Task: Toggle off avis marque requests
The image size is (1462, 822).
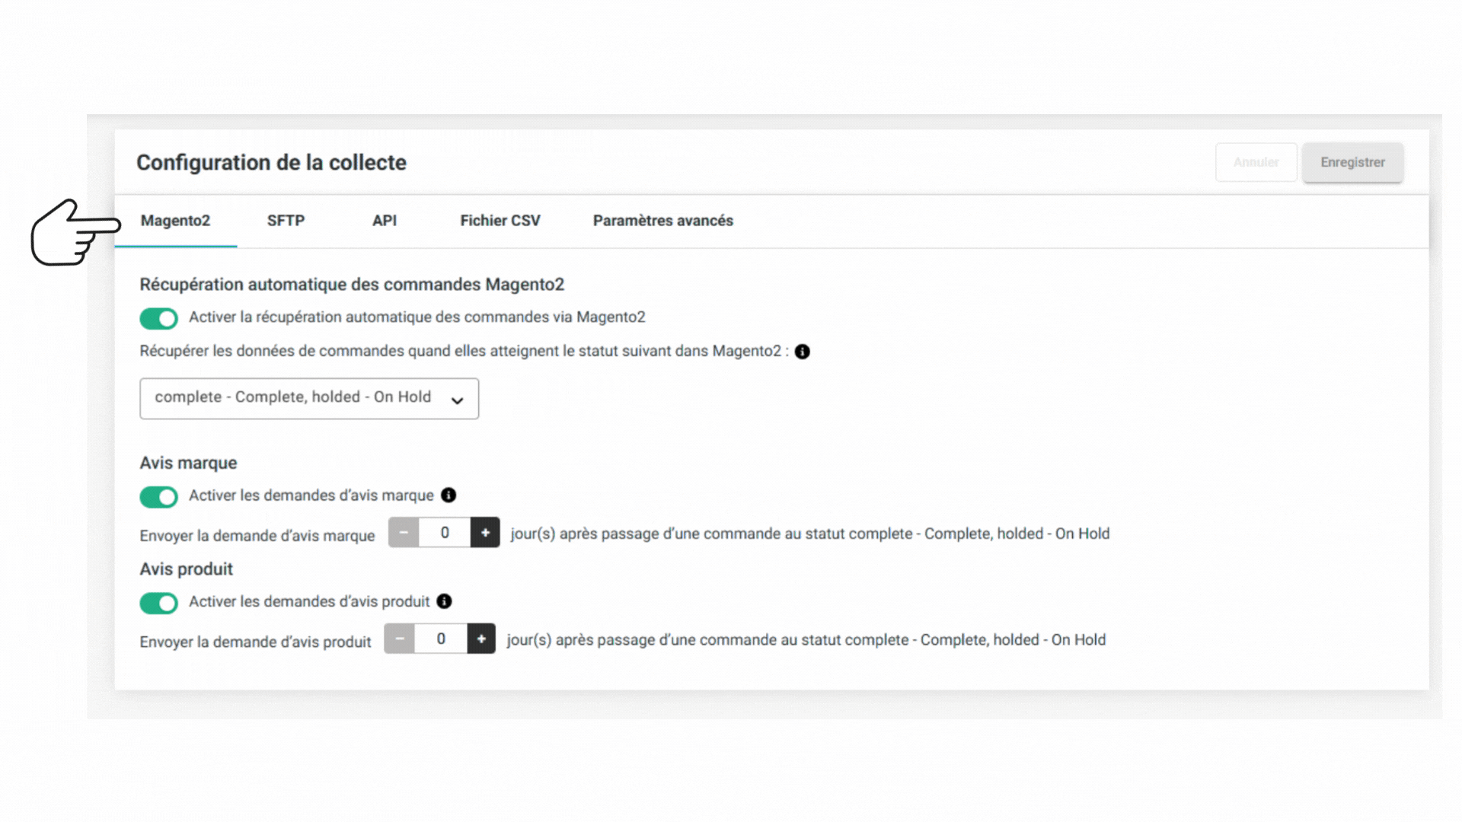Action: 158,497
